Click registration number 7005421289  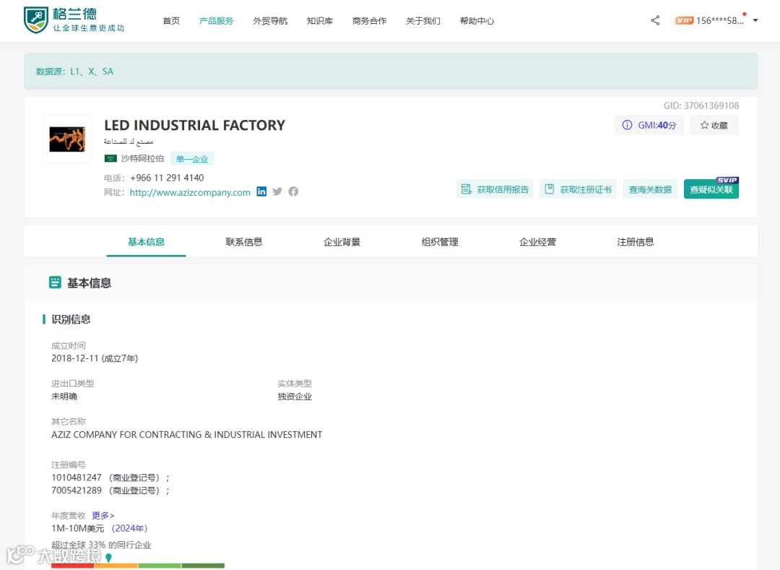76,491
